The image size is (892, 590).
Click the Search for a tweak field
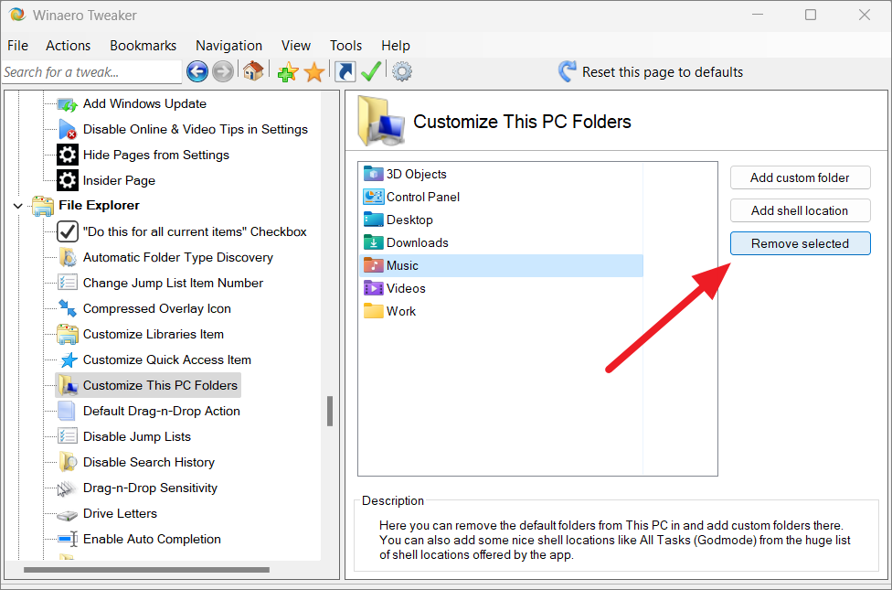click(x=91, y=72)
